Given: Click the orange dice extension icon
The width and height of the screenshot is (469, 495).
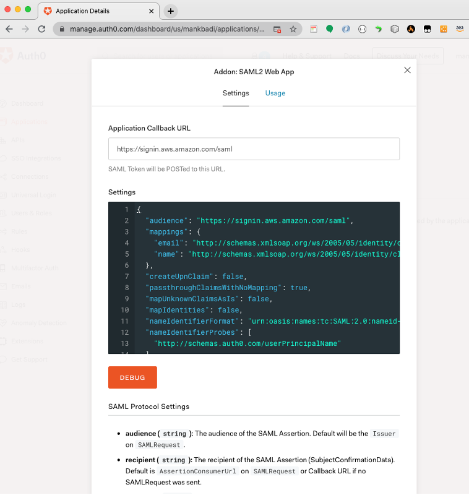Looking at the screenshot, I should 444,28.
